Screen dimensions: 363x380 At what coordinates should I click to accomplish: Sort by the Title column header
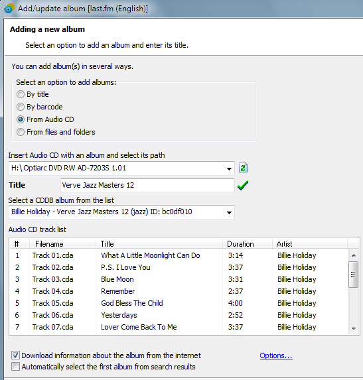coord(159,243)
